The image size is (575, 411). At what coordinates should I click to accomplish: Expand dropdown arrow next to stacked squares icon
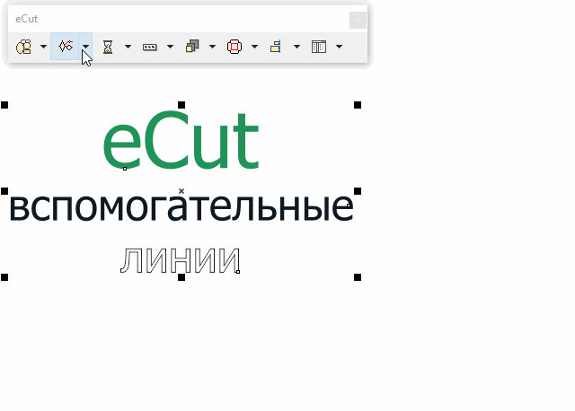point(212,47)
